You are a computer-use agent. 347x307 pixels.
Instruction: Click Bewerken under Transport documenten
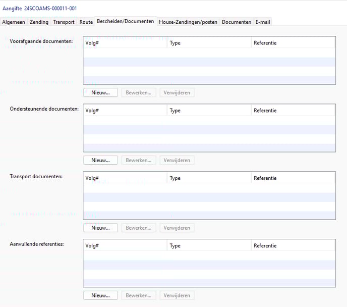pyautogui.click(x=139, y=228)
